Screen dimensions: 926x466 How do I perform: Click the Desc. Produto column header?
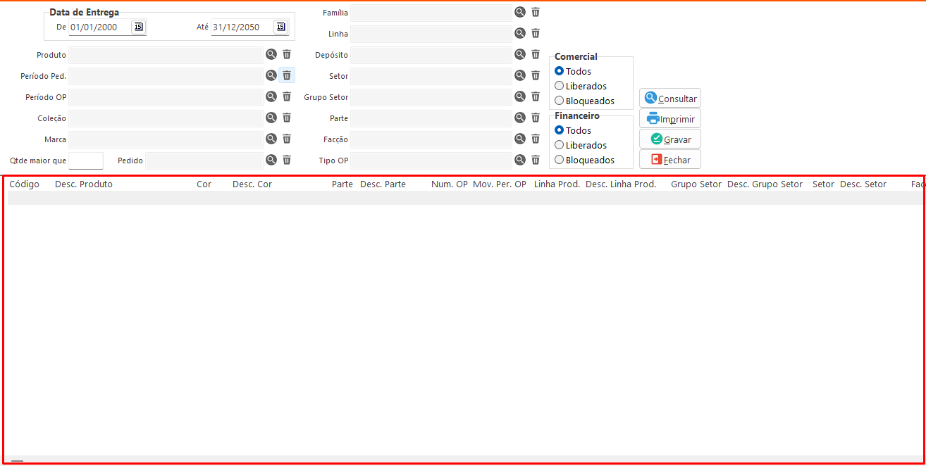[84, 184]
